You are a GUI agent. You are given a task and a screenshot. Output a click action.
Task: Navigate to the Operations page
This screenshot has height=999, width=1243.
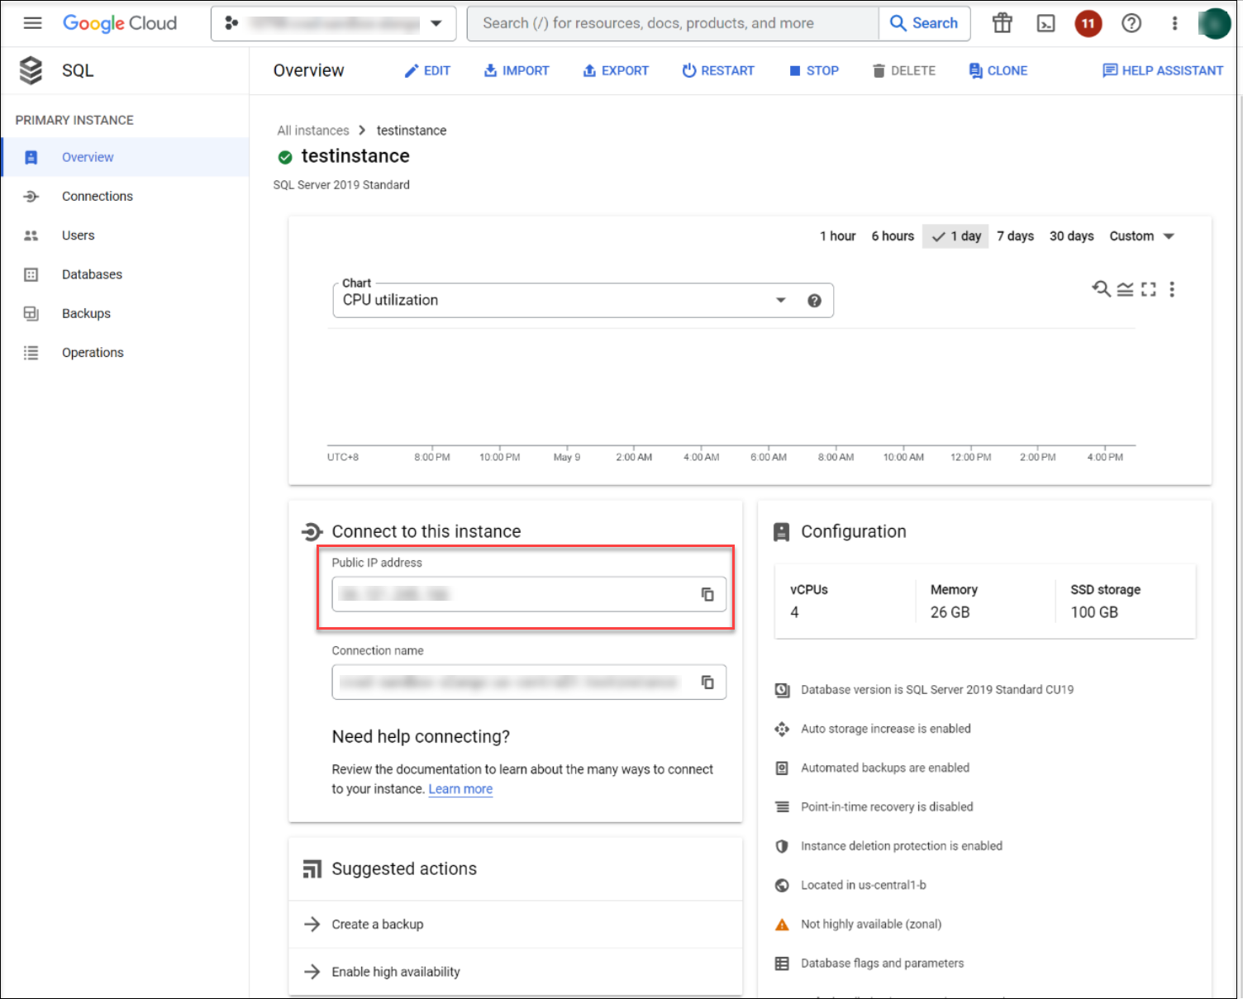click(x=93, y=352)
